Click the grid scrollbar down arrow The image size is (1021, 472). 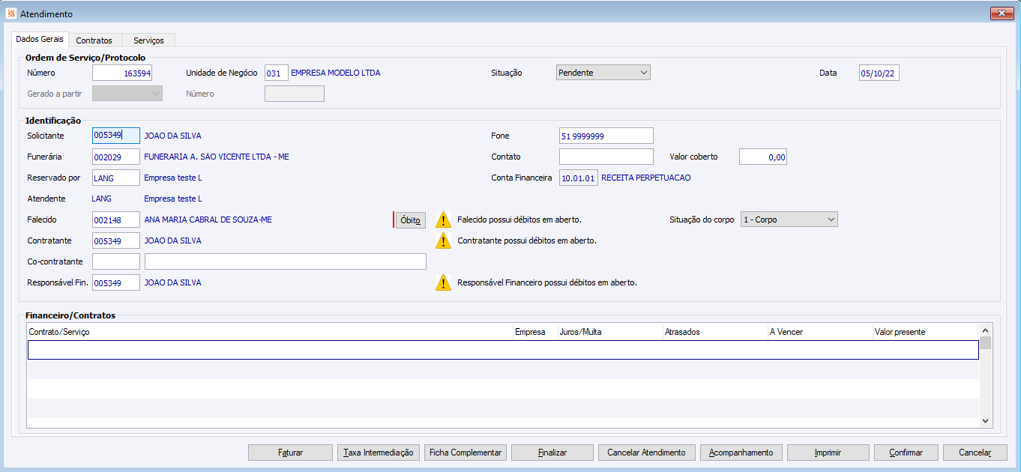click(x=986, y=422)
